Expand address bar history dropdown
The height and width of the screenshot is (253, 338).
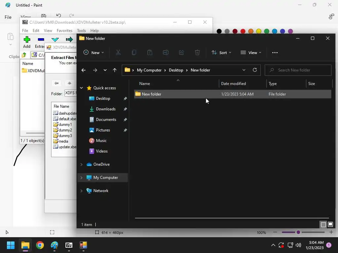click(244, 70)
